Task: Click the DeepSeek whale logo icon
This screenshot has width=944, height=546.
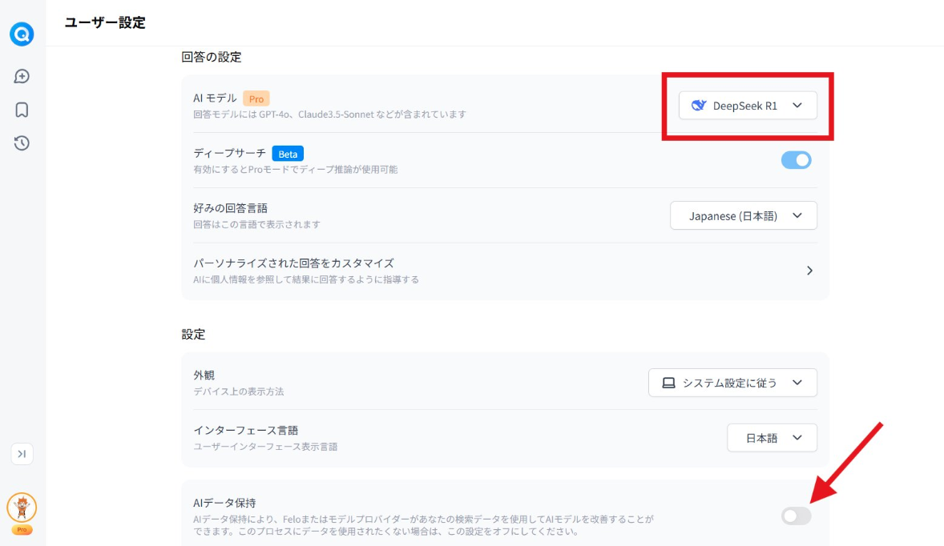Action: point(698,105)
